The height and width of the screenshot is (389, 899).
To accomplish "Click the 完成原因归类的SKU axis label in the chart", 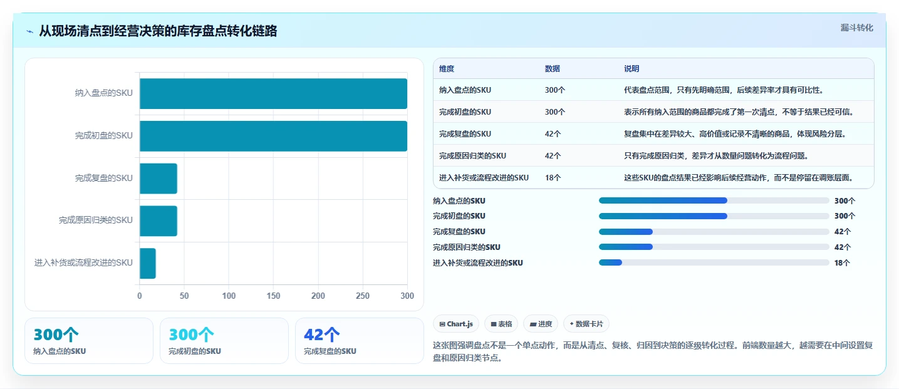I will [x=96, y=220].
